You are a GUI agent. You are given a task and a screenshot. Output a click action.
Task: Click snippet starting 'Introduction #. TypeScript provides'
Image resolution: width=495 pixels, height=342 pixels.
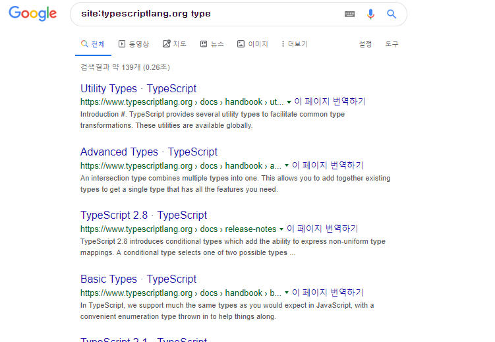coord(212,120)
